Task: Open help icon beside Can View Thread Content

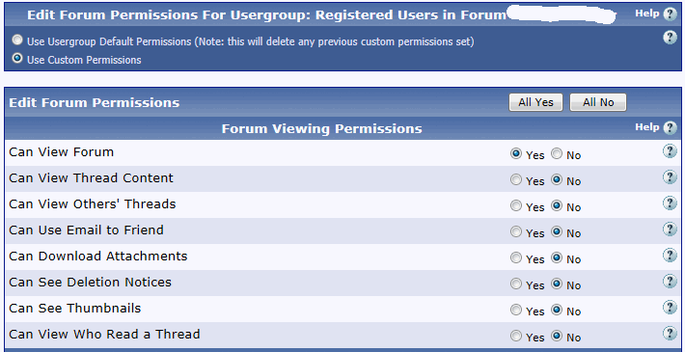Action: [670, 177]
